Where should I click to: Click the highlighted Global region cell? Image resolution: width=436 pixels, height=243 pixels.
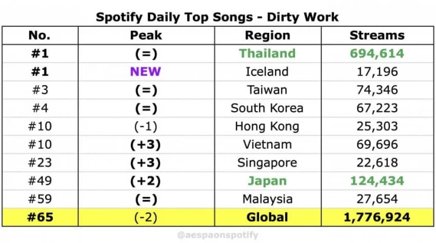pyautogui.click(x=267, y=217)
